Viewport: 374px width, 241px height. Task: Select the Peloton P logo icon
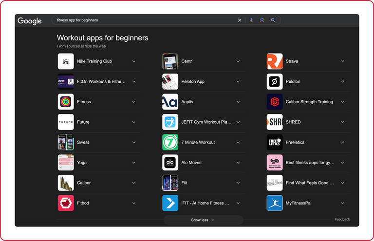[275, 81]
